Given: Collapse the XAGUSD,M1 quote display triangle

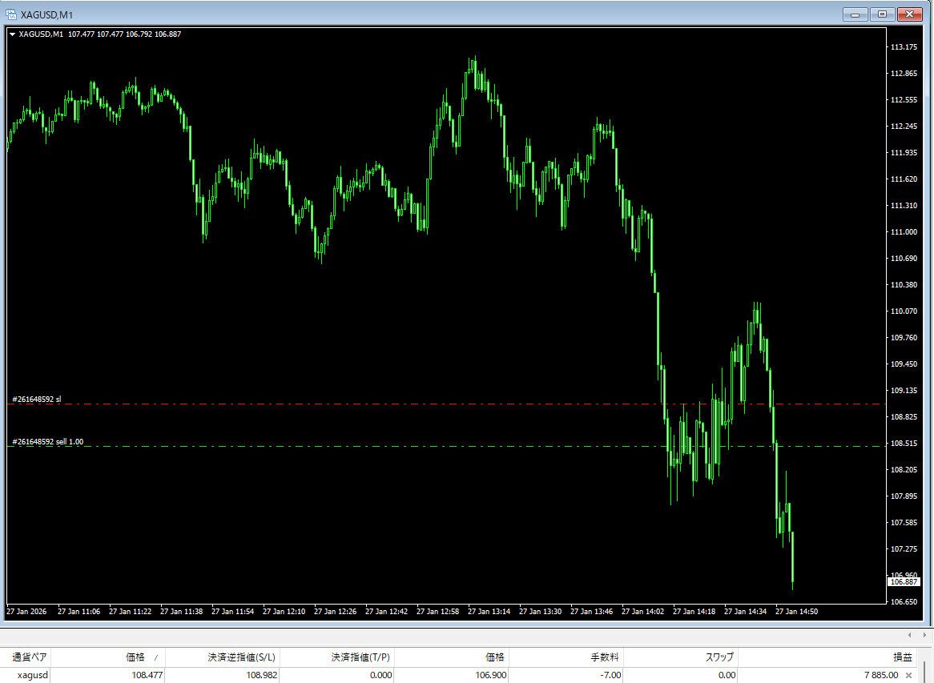Looking at the screenshot, I should pyautogui.click(x=13, y=34).
